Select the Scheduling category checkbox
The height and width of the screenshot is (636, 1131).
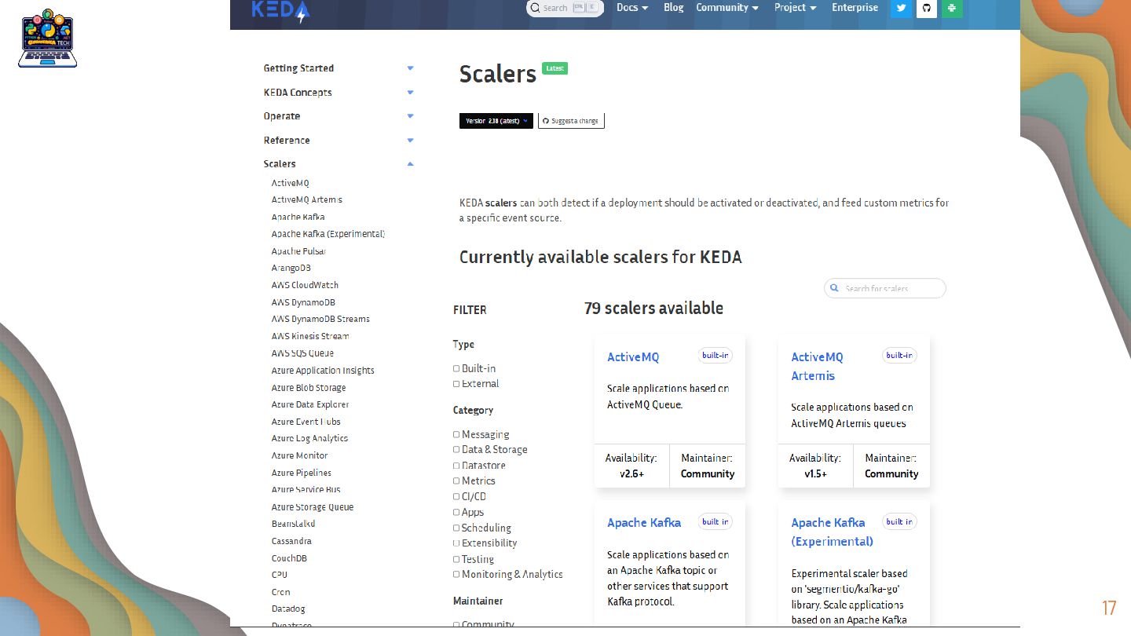[x=456, y=528]
